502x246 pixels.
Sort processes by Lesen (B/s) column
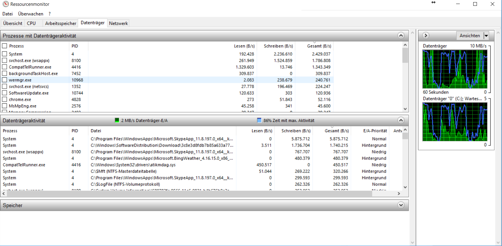[244, 46]
